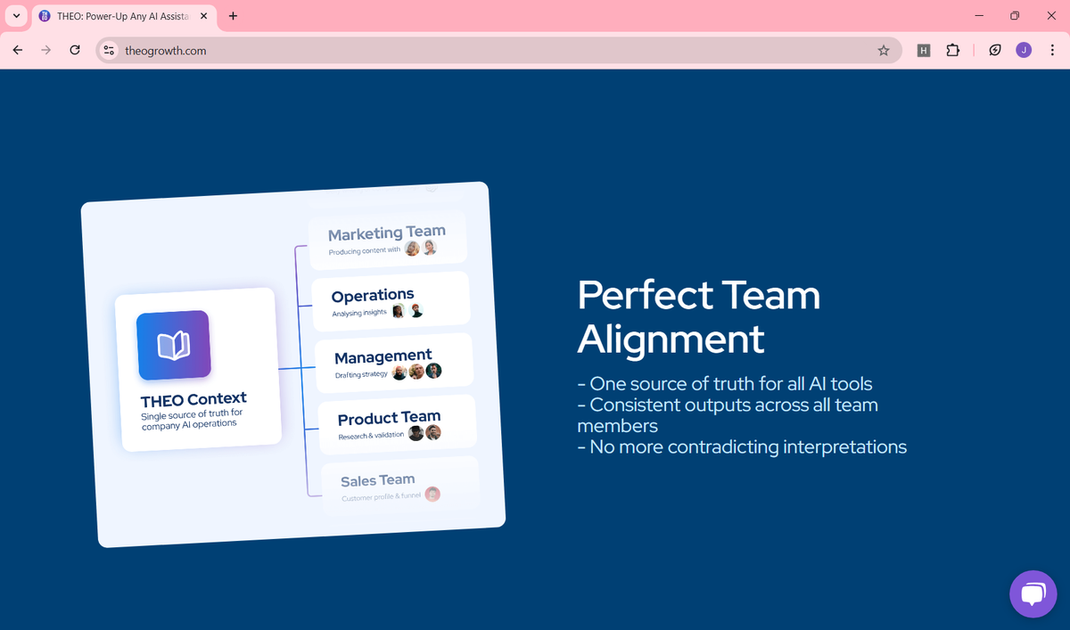
Task: Minimize the browser window
Action: (x=979, y=15)
